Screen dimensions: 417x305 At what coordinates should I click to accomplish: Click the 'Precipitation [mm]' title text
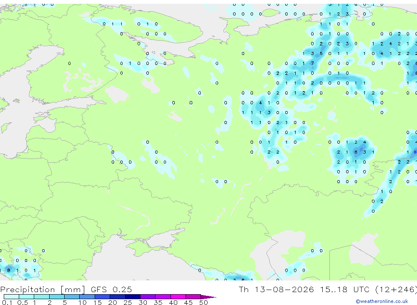43,290
